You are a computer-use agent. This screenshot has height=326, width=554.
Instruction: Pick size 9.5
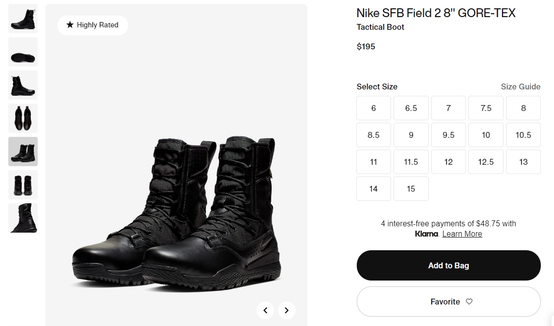(448, 135)
